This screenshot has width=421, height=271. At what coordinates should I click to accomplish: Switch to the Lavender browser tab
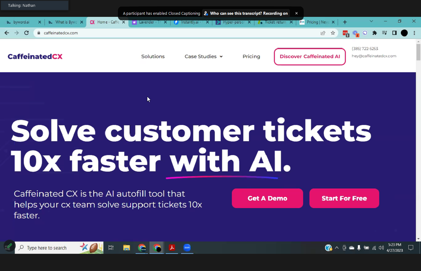click(x=149, y=22)
